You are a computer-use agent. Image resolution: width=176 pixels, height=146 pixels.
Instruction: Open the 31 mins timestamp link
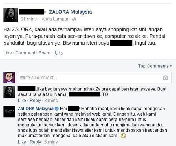point(29,19)
